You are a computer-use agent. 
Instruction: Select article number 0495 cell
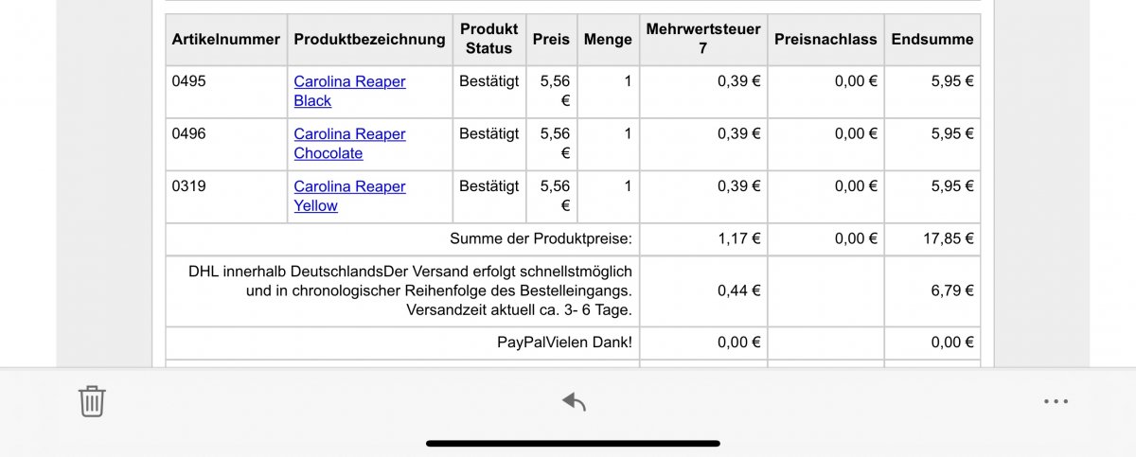point(226,92)
